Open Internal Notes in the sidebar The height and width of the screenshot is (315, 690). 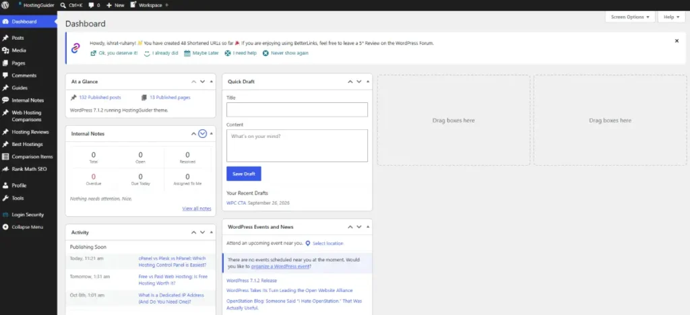click(28, 100)
